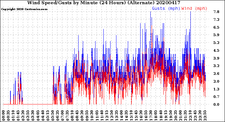Screen dimensions: 225x122
Task: Click the 5.9 y-axis value
Action: tap(216, 35)
